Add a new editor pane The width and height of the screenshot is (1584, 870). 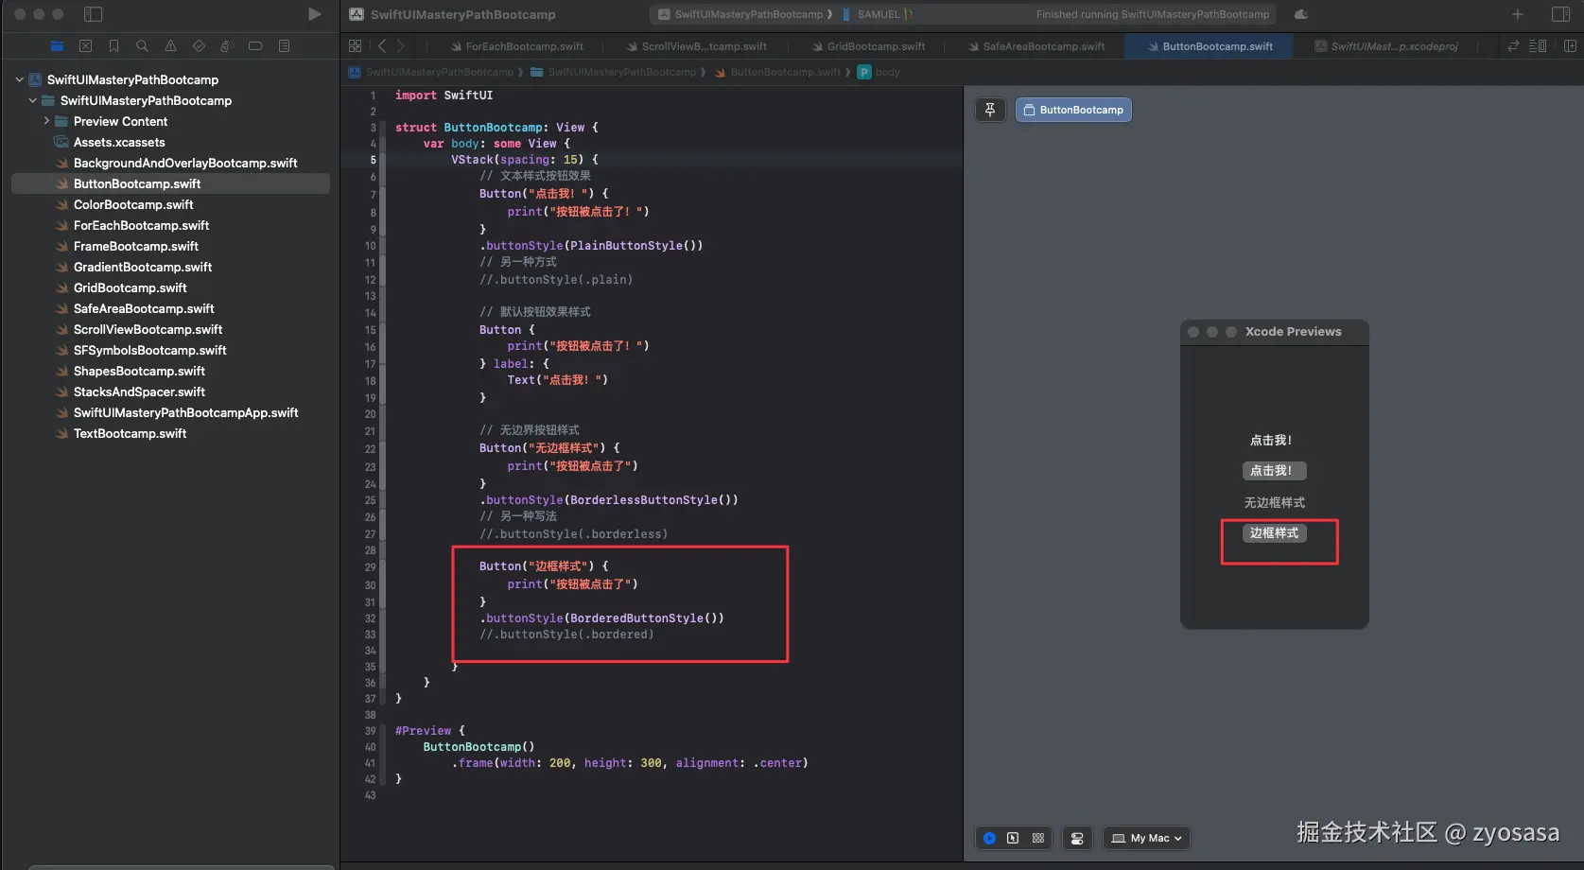(1570, 45)
